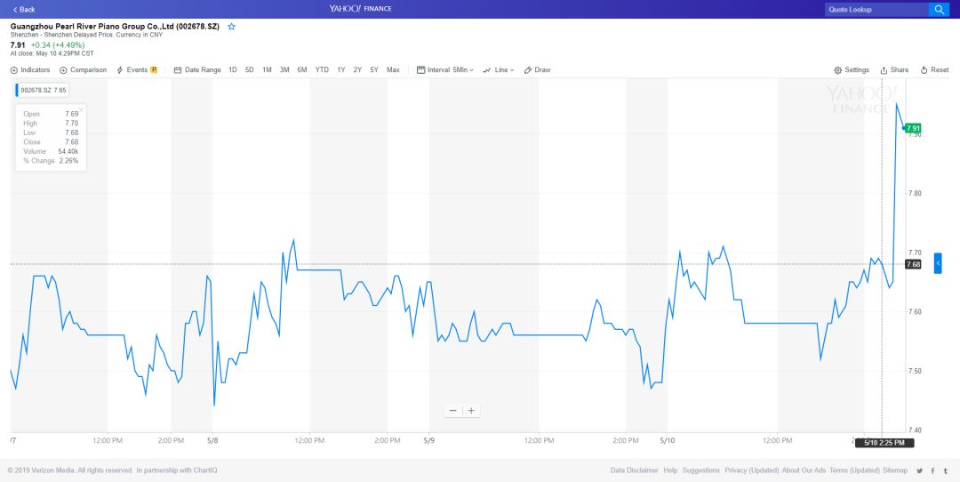Screen dimensions: 960x482
Task: Zoom out with the minus button
Action: pos(453,411)
